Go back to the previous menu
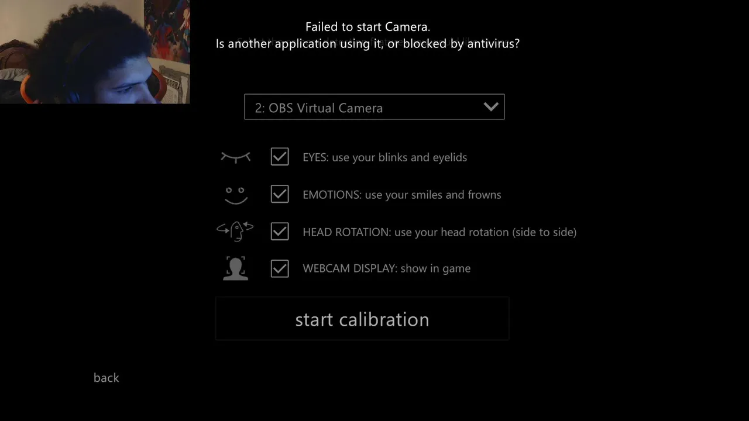 tap(106, 378)
